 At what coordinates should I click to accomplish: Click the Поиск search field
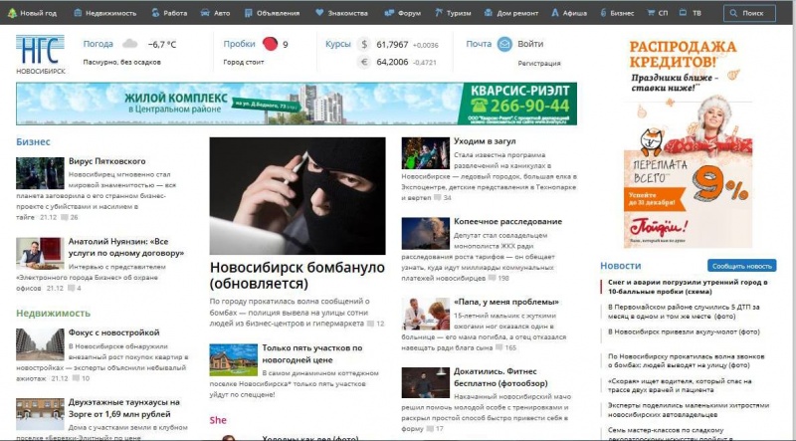click(754, 14)
